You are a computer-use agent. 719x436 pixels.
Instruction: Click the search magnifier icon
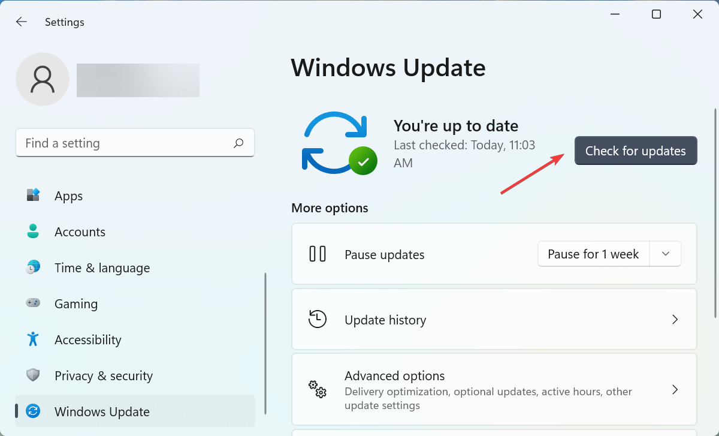(238, 143)
